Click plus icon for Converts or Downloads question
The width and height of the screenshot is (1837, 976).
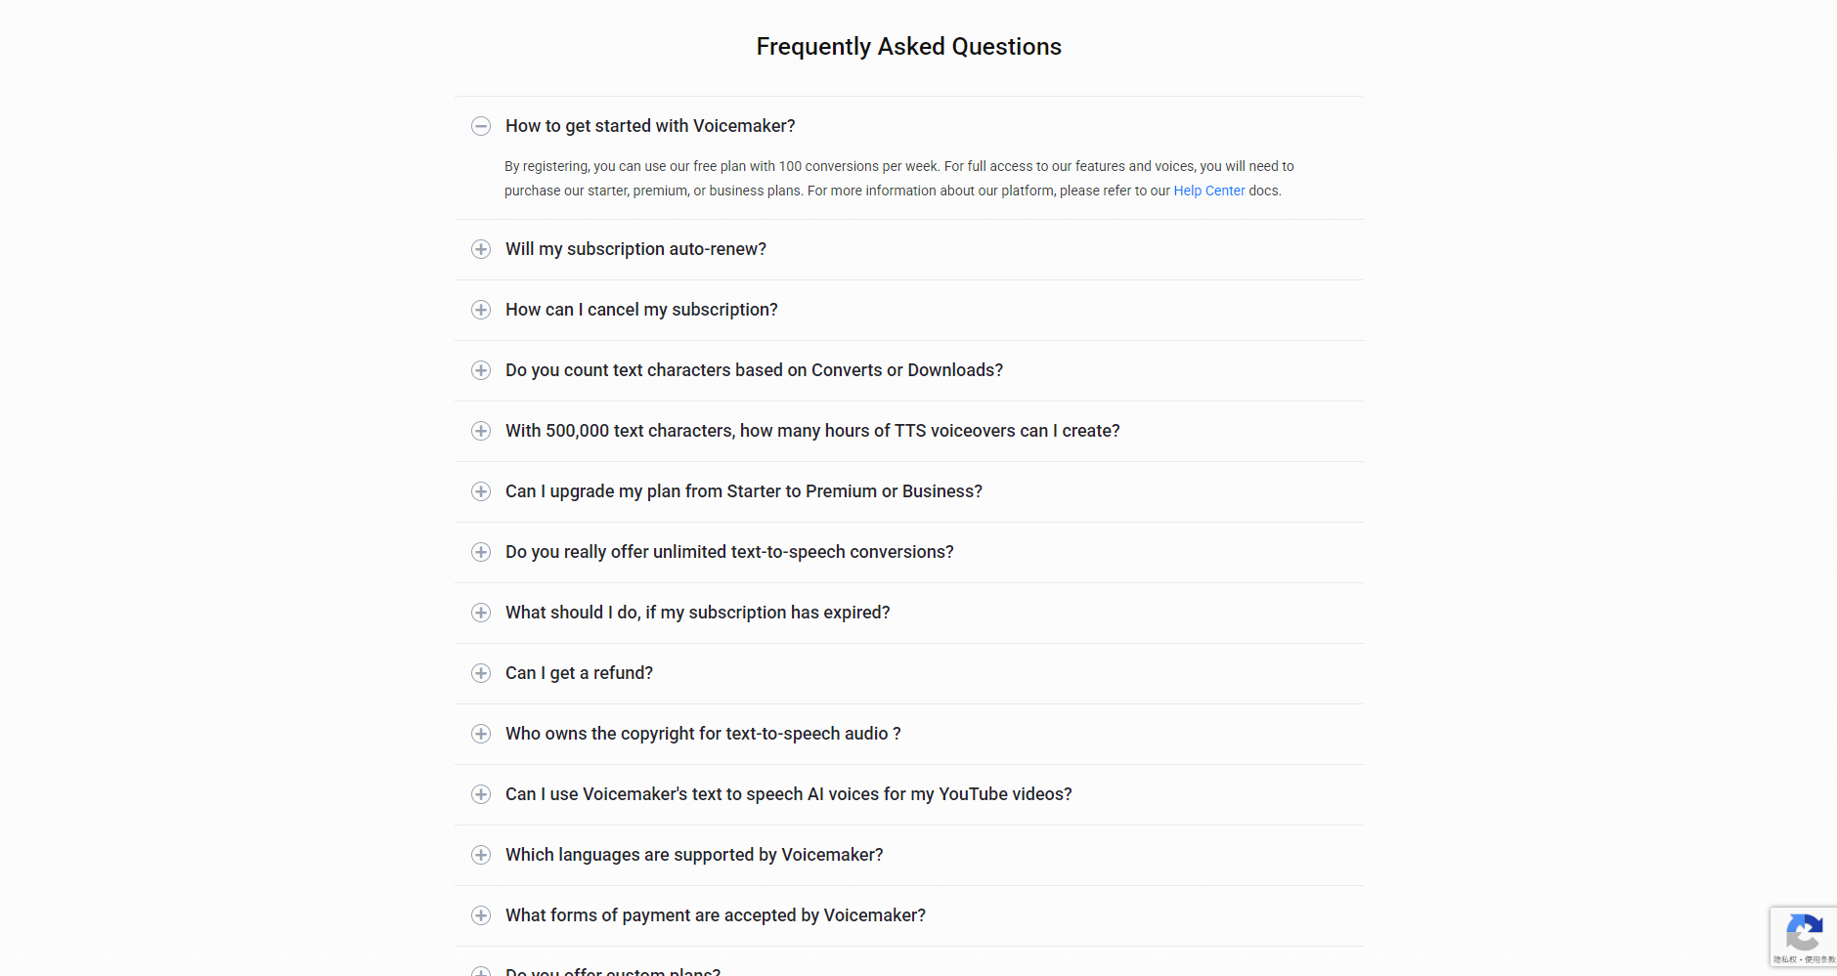point(481,370)
